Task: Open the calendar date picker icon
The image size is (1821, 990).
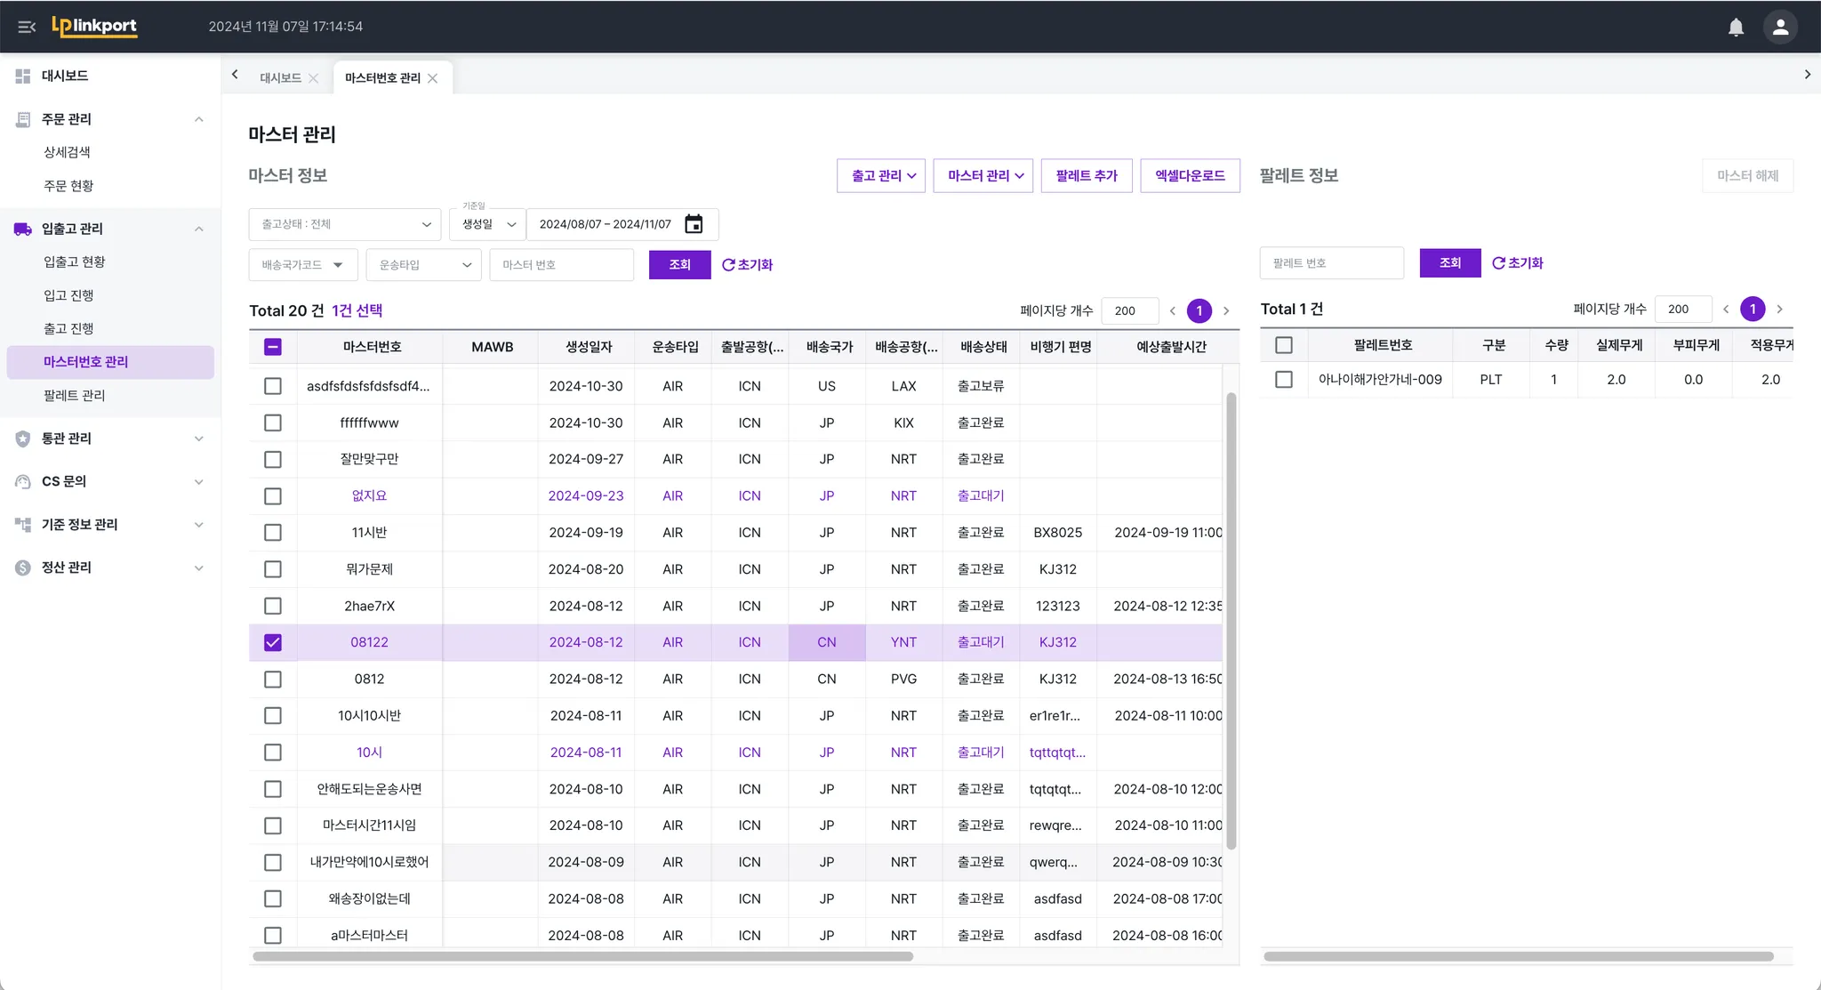Action: (x=694, y=224)
